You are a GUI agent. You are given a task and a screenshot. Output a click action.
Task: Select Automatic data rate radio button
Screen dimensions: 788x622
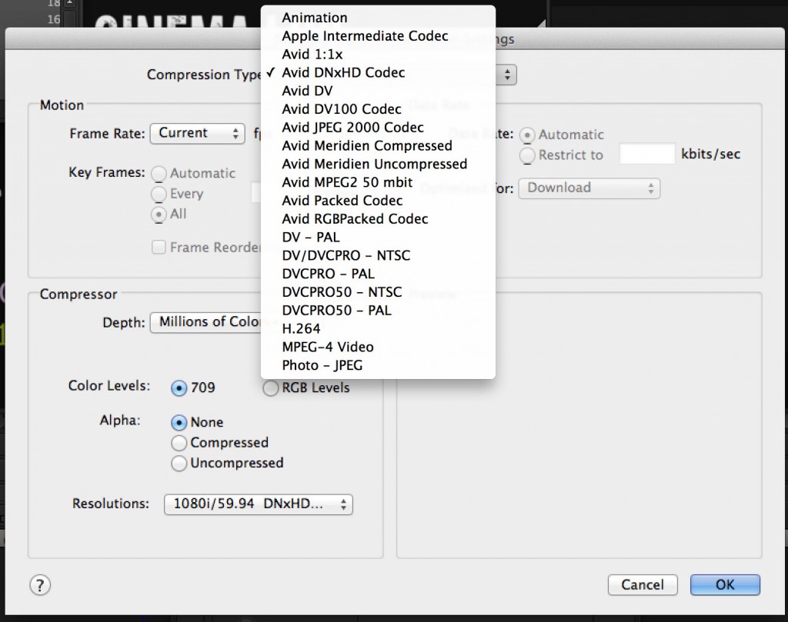(527, 135)
